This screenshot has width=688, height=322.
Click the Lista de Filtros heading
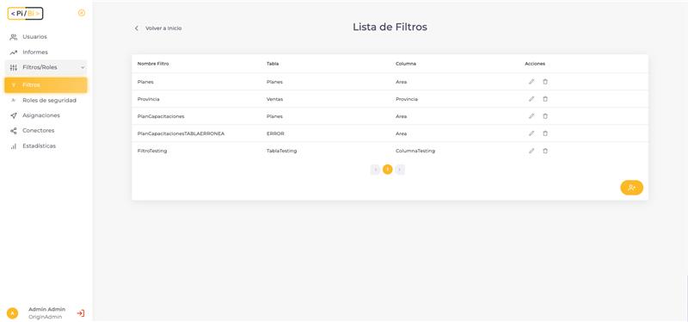point(390,27)
